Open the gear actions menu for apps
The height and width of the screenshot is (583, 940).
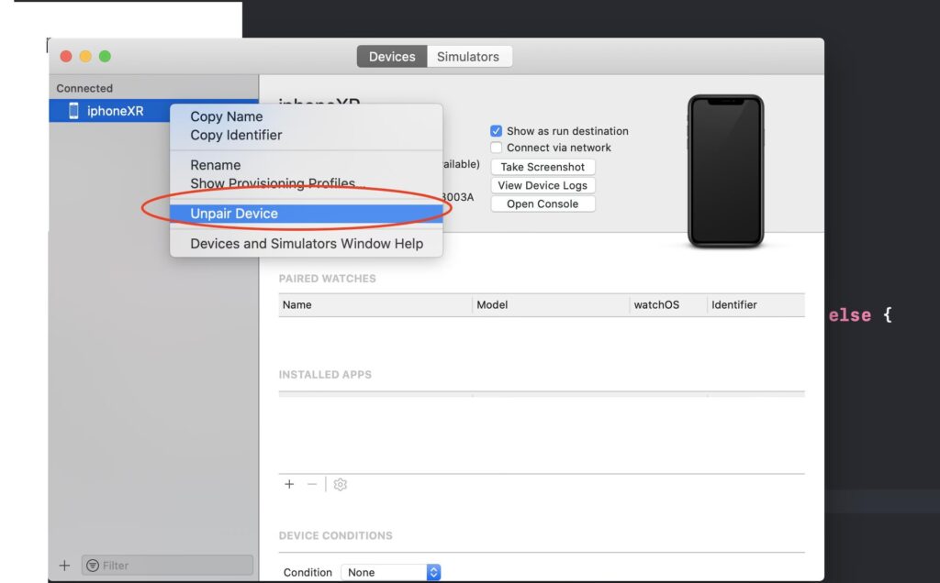click(x=341, y=484)
